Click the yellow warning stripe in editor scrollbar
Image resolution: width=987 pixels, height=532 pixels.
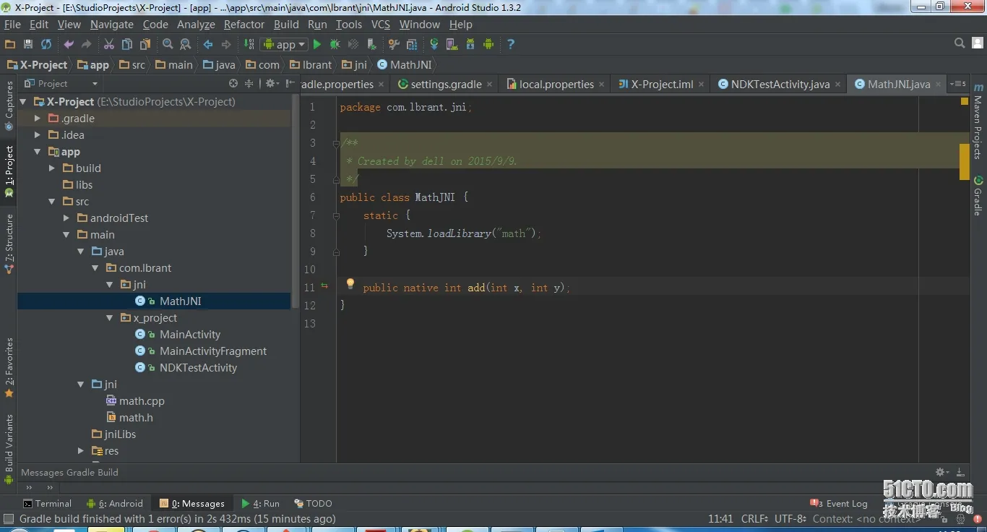pyautogui.click(x=965, y=162)
